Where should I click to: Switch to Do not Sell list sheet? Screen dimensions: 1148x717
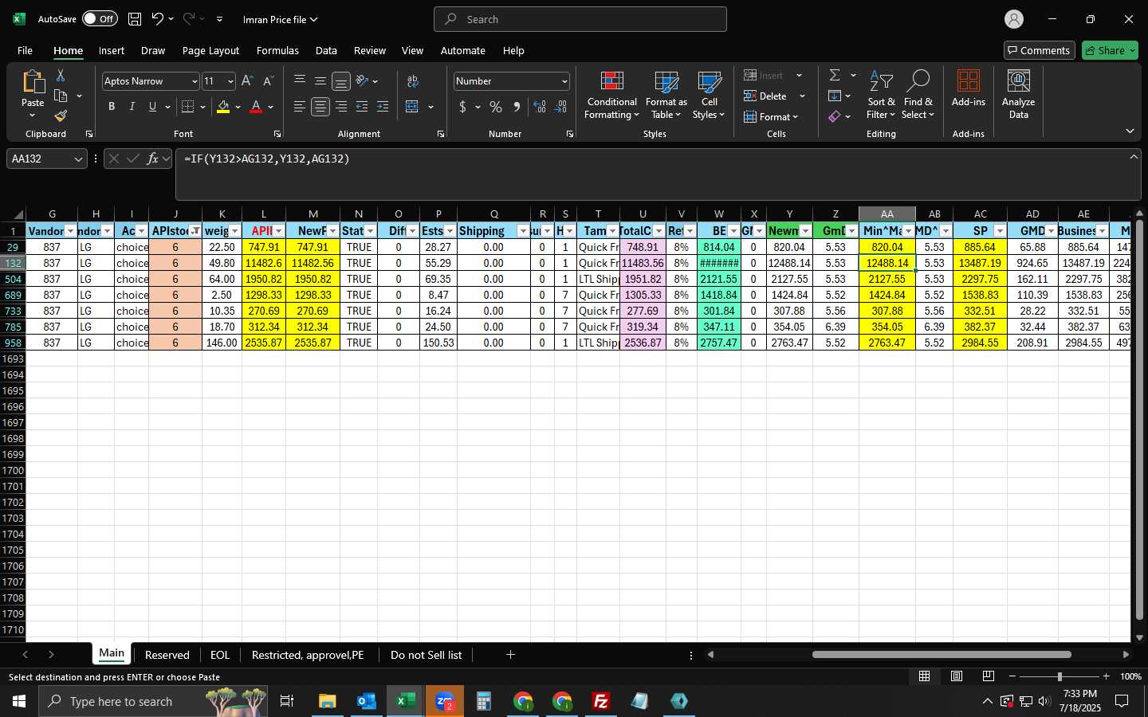[x=426, y=655]
